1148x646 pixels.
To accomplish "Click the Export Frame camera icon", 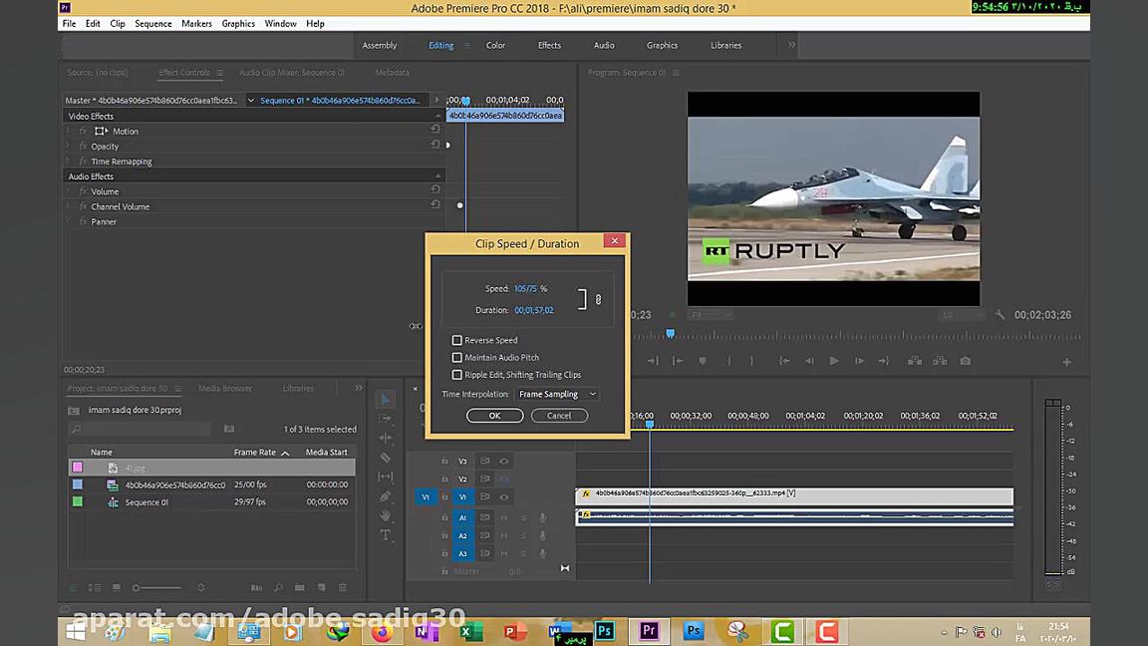I will [965, 361].
